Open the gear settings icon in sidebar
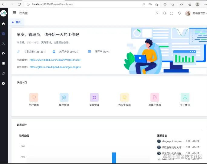 click(3, 53)
